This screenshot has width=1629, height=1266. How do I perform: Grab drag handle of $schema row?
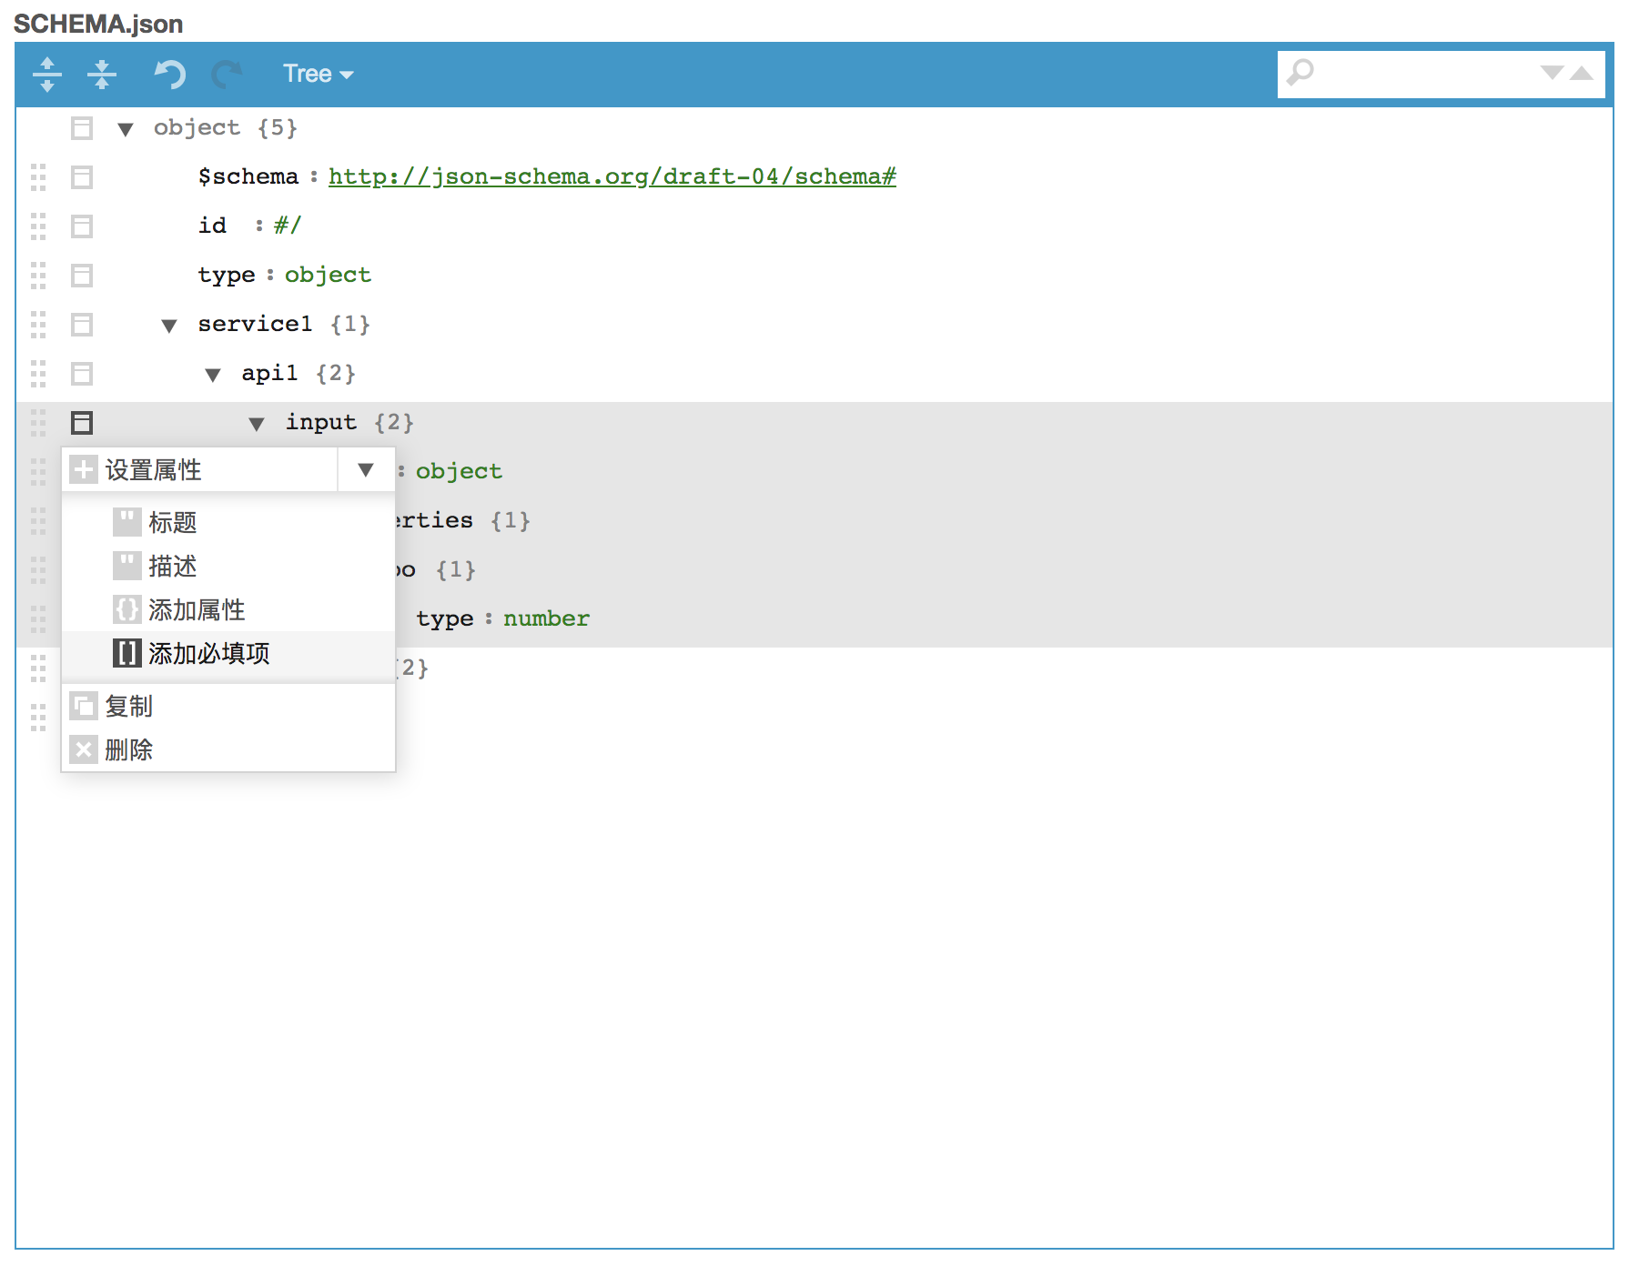[x=38, y=177]
